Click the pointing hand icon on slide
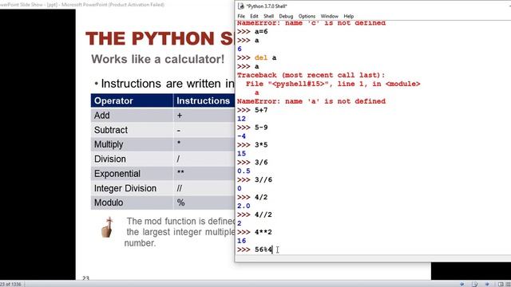The width and height of the screenshot is (511, 287). [x=107, y=227]
